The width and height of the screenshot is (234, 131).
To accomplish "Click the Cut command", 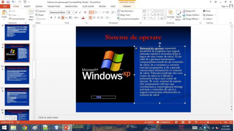I will point(12,11).
